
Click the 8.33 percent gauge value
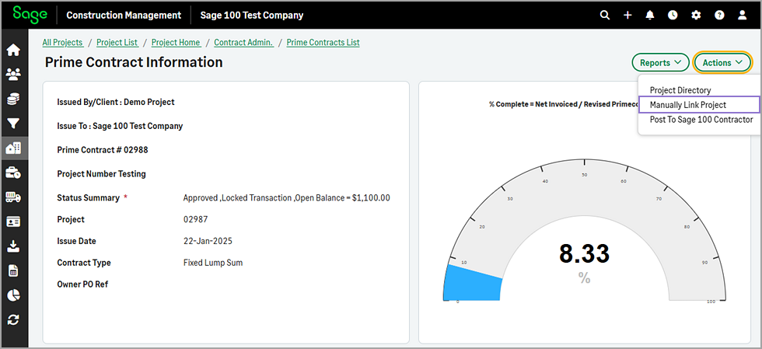[x=584, y=253]
